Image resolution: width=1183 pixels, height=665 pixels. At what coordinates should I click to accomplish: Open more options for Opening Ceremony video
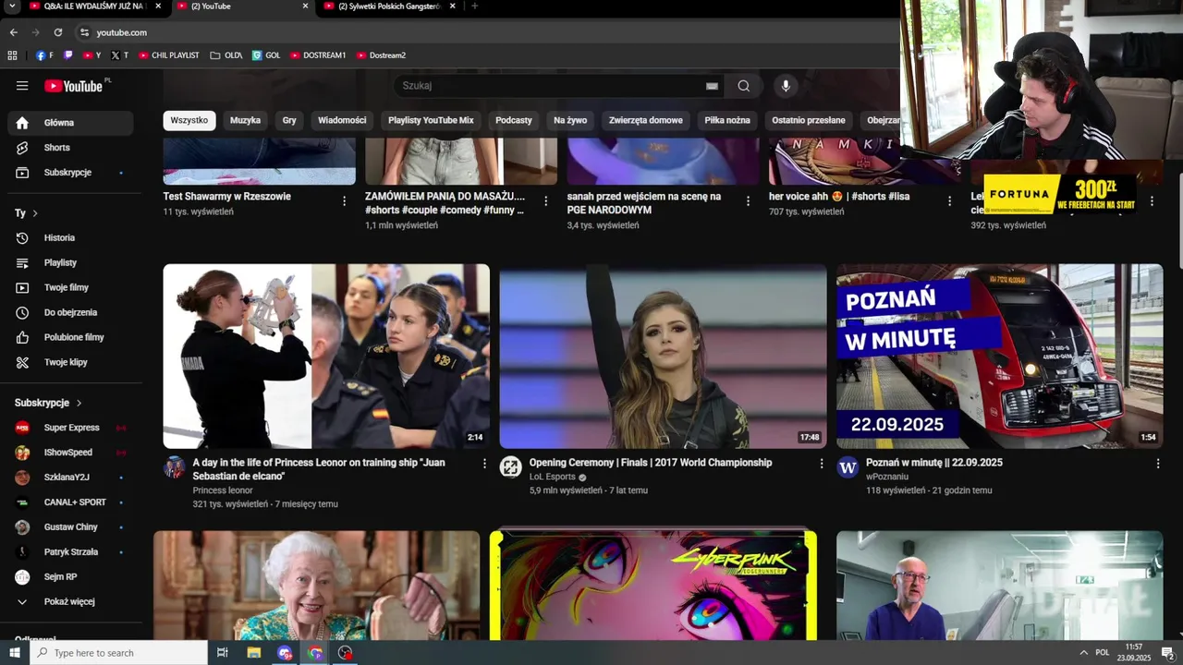pos(821,464)
